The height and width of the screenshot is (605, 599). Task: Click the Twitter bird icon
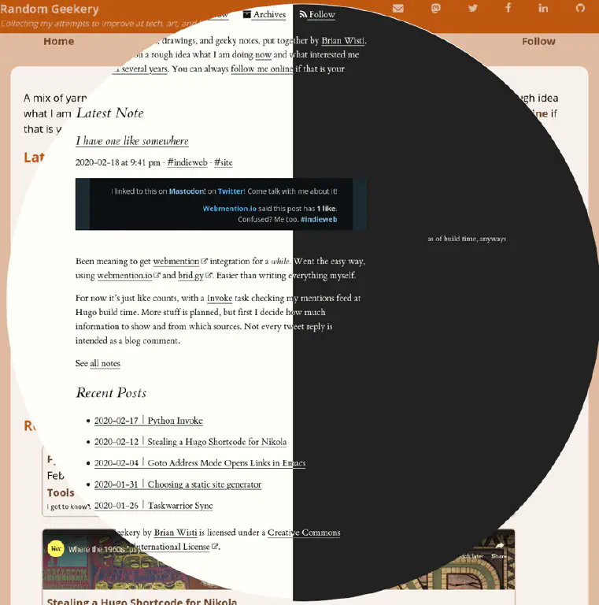point(472,8)
